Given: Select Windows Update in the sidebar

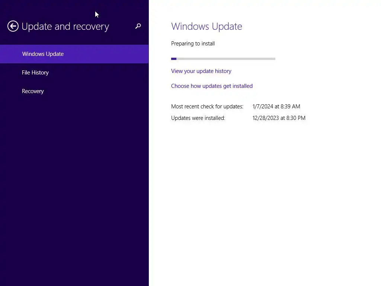Looking at the screenshot, I should tap(74, 54).
